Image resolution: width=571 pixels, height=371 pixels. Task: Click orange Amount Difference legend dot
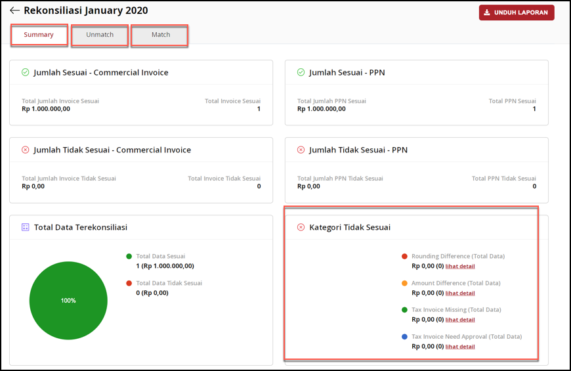point(405,284)
